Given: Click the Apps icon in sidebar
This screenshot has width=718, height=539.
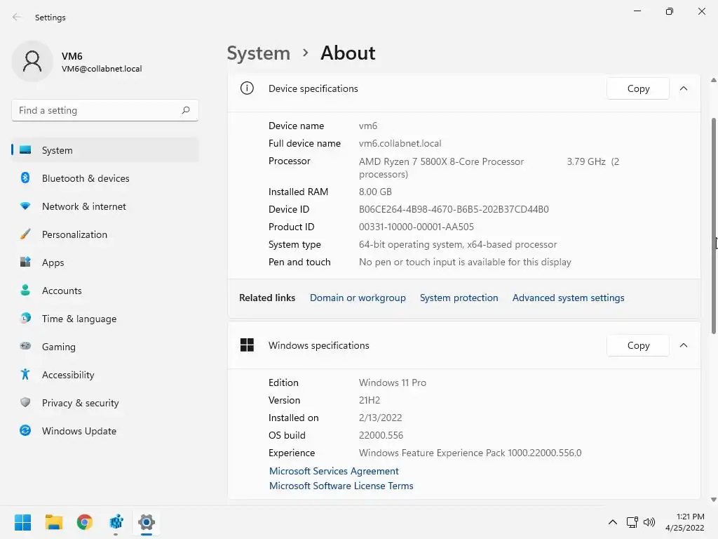Looking at the screenshot, I should coord(25,262).
